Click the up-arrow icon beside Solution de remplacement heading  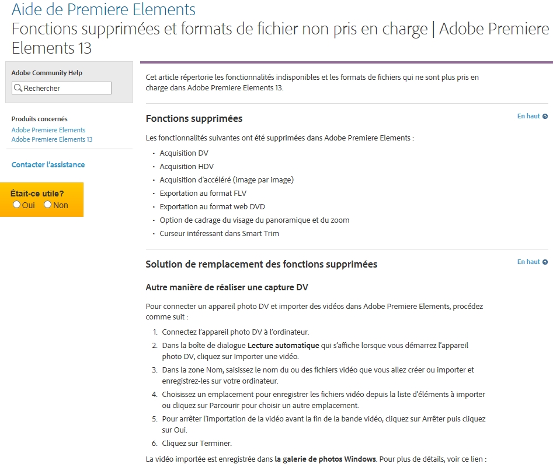[x=545, y=262]
